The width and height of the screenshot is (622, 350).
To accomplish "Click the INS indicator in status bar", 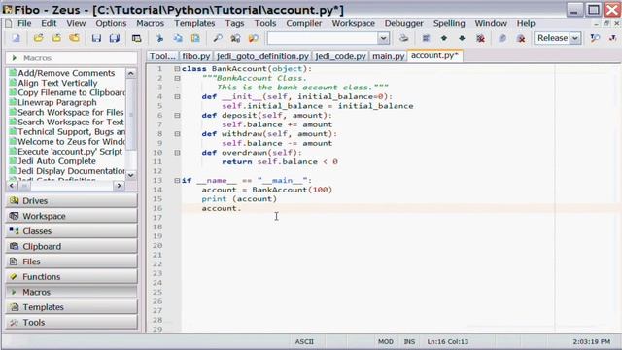I will tap(409, 341).
